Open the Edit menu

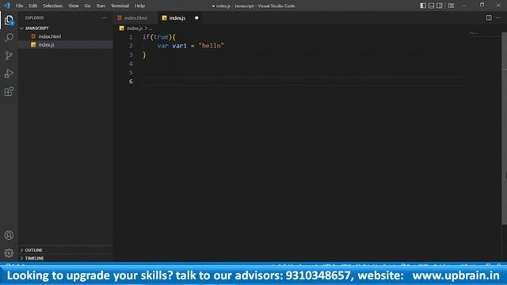(x=32, y=6)
